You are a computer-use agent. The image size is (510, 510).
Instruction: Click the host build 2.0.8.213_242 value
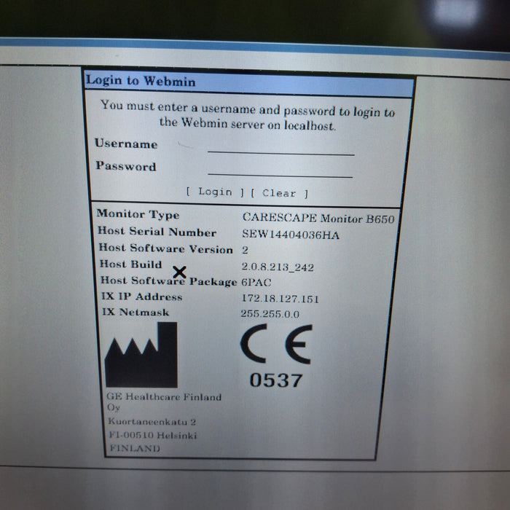pyautogui.click(x=278, y=267)
